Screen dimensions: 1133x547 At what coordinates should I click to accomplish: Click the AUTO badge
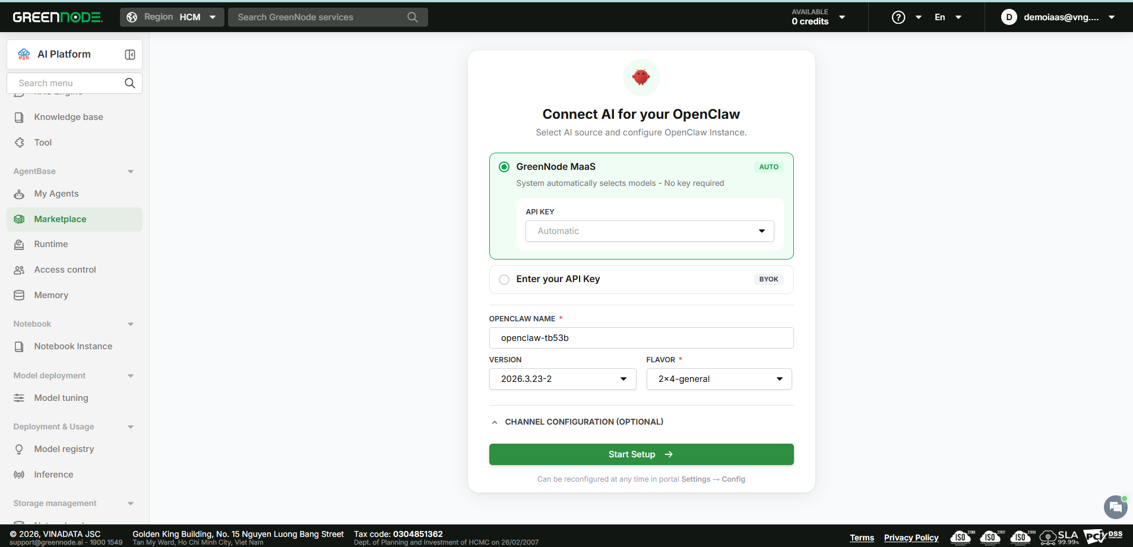[x=768, y=167]
